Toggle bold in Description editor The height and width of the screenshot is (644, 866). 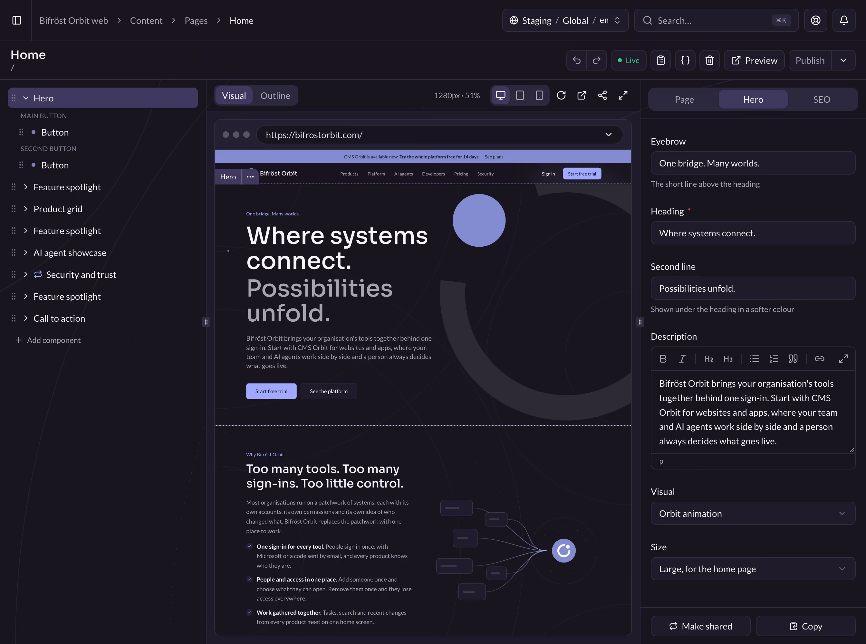[x=663, y=359]
